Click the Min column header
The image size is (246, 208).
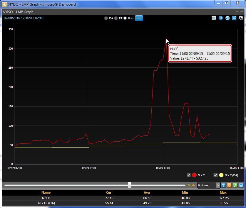coord(185,192)
